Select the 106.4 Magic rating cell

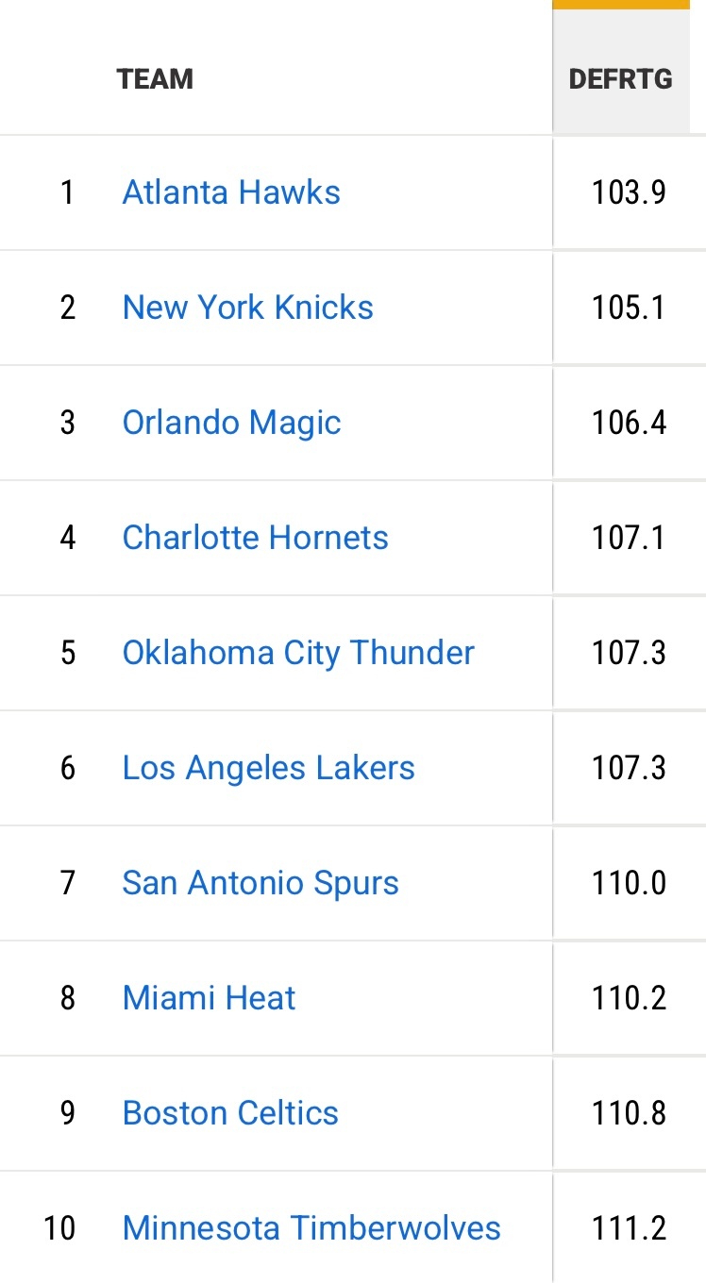pos(629,423)
